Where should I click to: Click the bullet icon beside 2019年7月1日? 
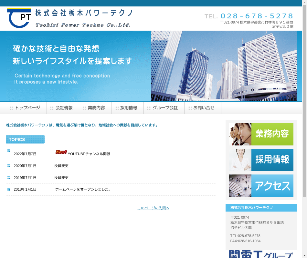click(x=9, y=178)
